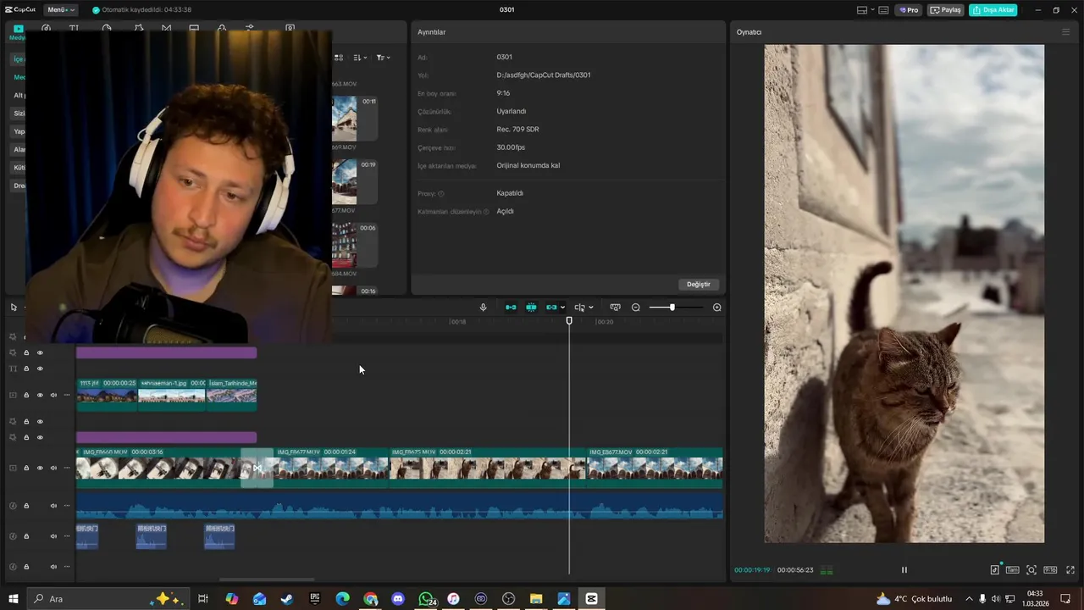Viewport: 1084px width, 610px height.
Task: Enter fullscreen preview in the player
Action: click(1070, 570)
